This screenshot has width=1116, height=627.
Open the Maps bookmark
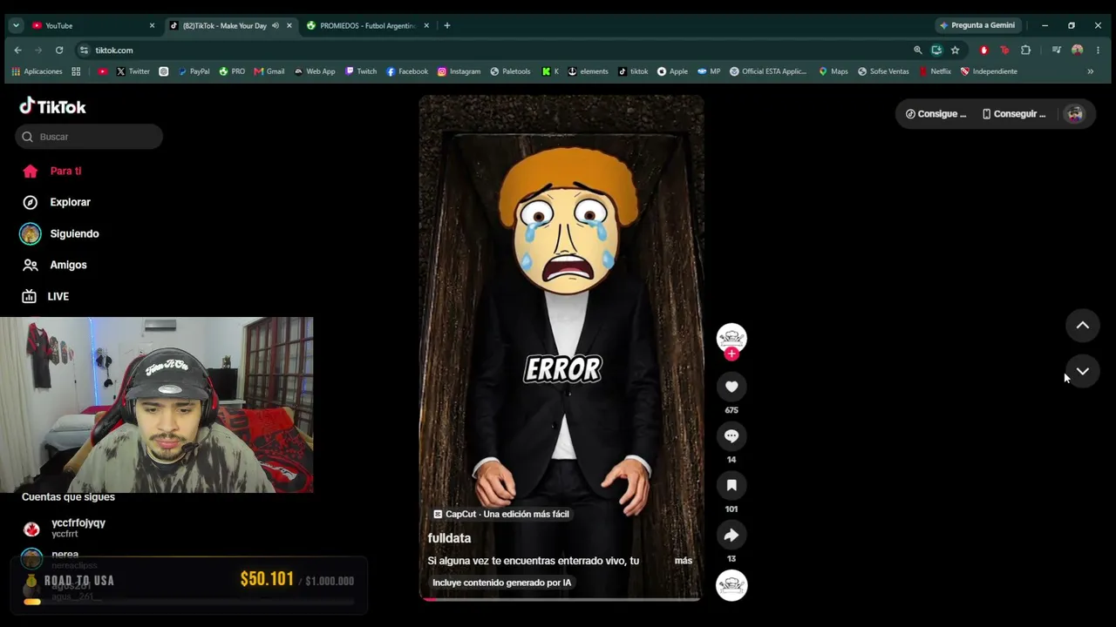point(834,71)
